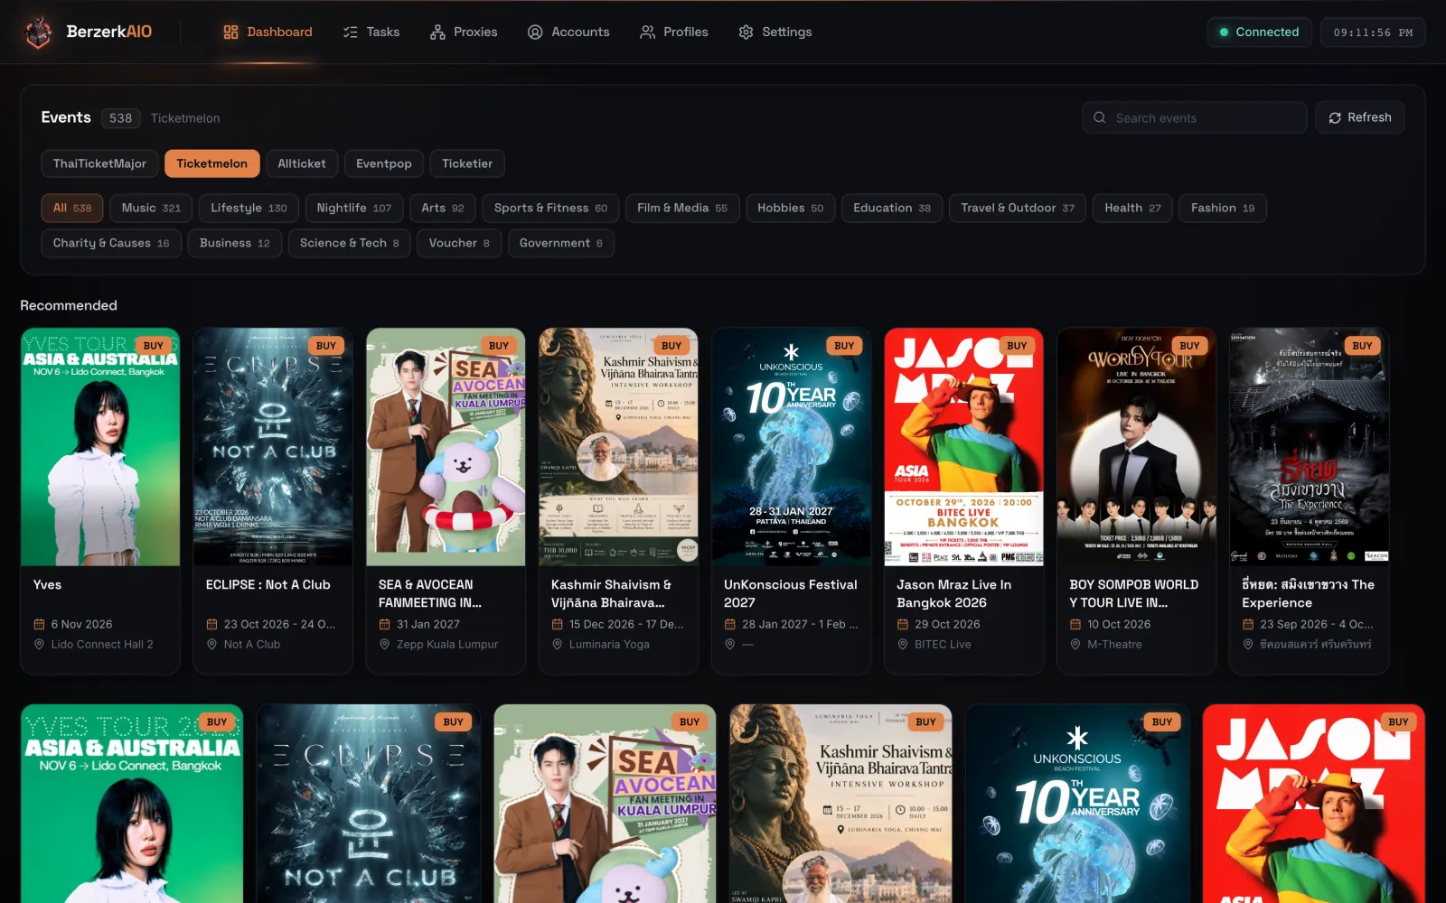Click location pin beside BITEC Live
This screenshot has height=903, width=1446.
pyautogui.click(x=902, y=644)
